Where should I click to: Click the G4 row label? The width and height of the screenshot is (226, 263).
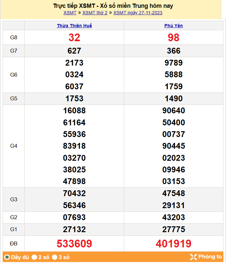14,146
